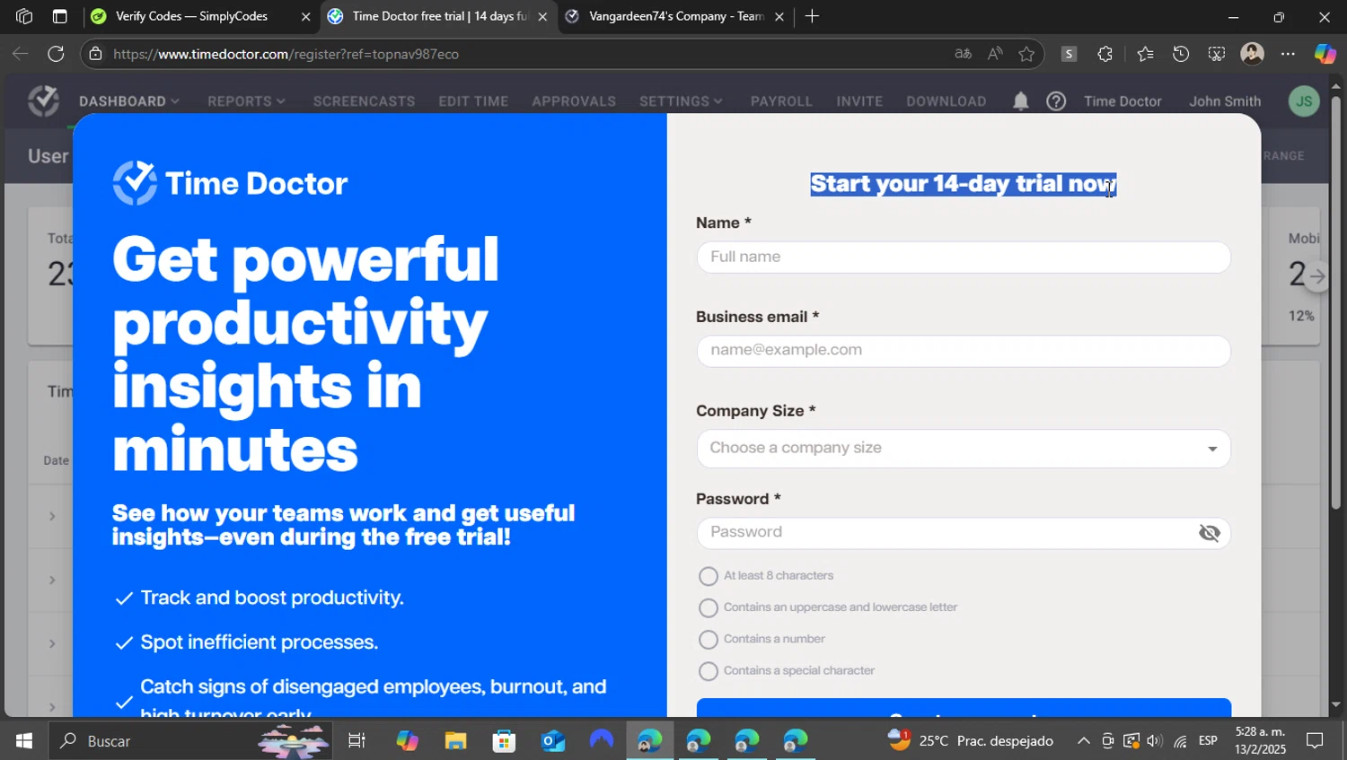
Task: Toggle password visibility eye icon
Action: [1210, 533]
